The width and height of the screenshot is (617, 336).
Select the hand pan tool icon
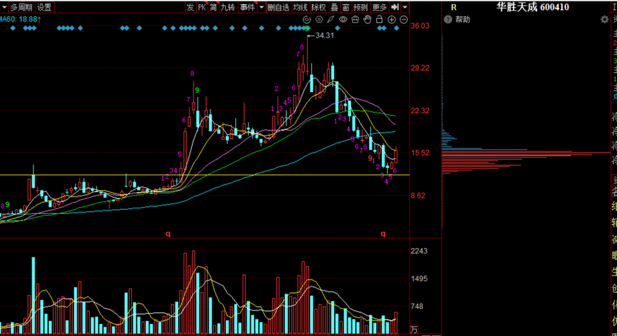[368, 19]
